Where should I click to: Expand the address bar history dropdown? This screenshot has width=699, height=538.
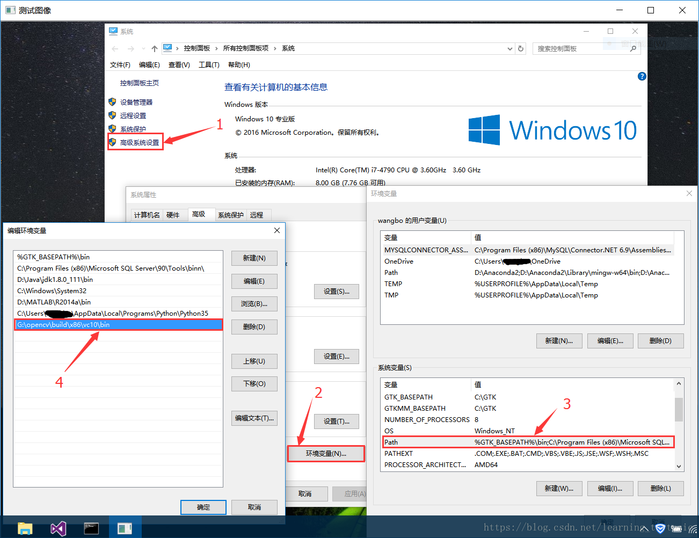[x=510, y=48]
